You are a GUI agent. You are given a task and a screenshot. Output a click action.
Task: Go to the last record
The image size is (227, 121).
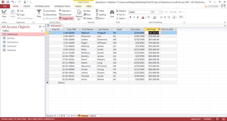(x=72, y=116)
